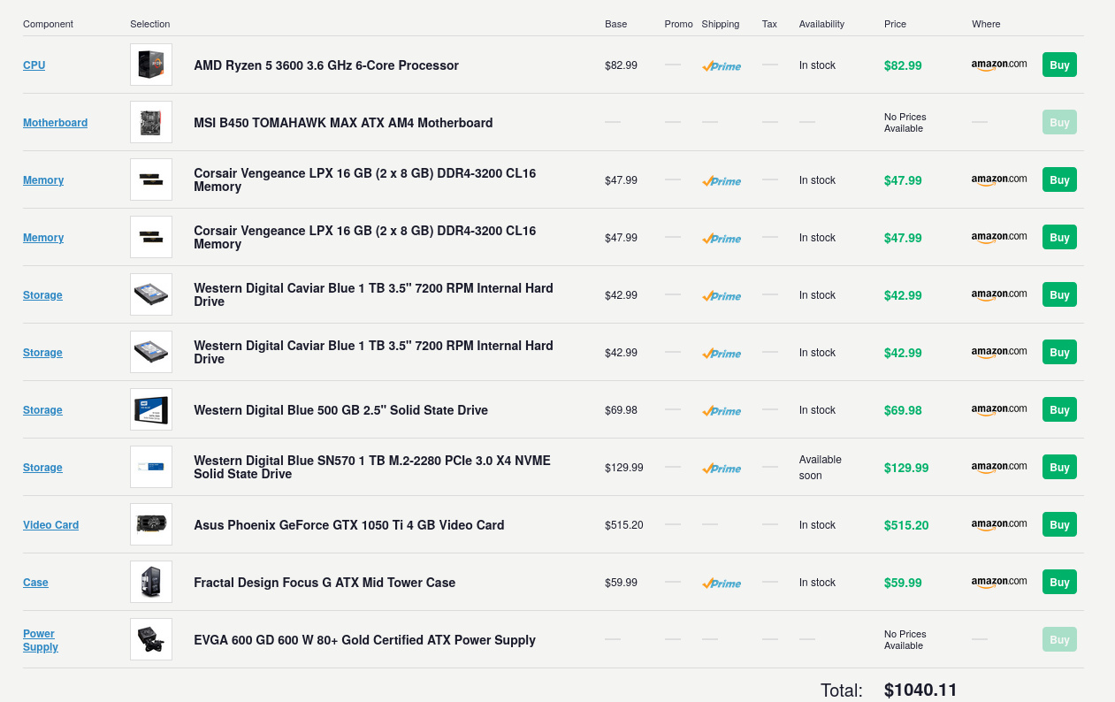
Task: Open the amazon.com logo in the SN570 row
Action: point(999,467)
